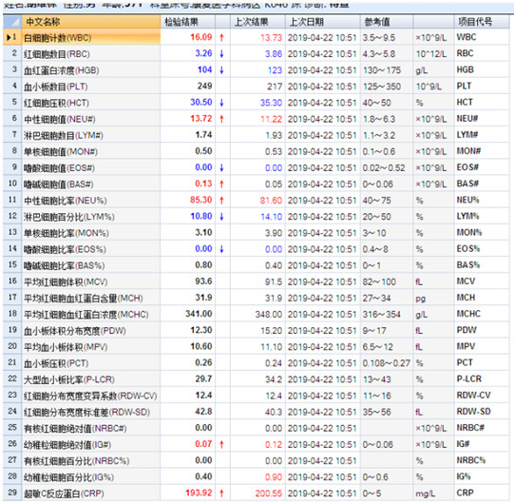Screen dimensions: 514x504
Task: Select row 红细胞分布宽度变异系数(RDW-CV)
Action: click(256, 396)
